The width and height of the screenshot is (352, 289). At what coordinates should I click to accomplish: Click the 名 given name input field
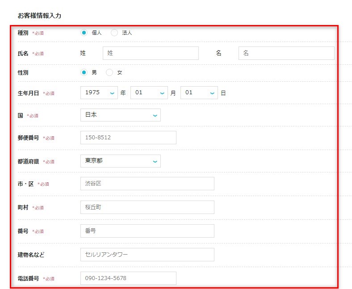pos(286,53)
